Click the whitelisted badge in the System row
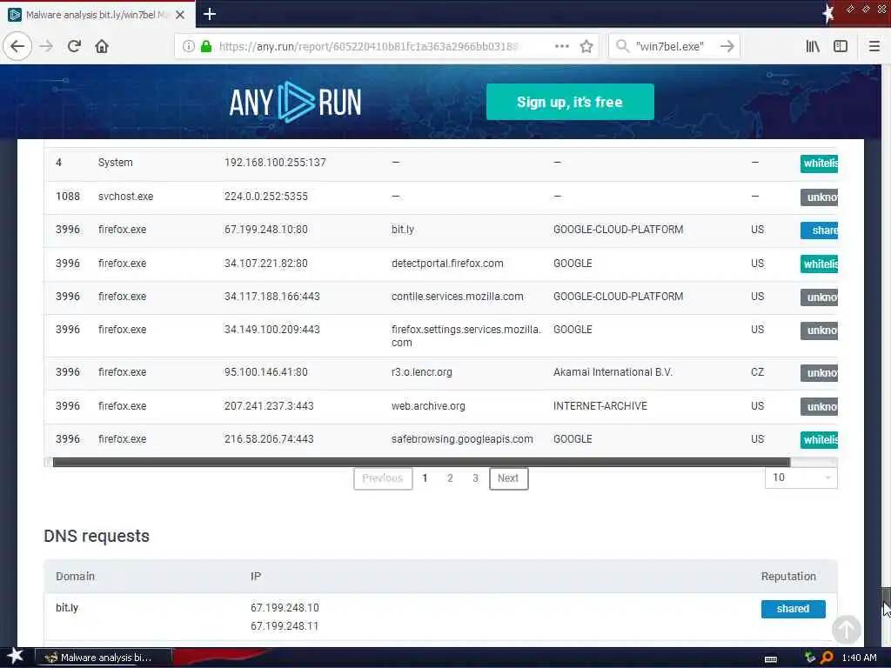 coord(819,164)
